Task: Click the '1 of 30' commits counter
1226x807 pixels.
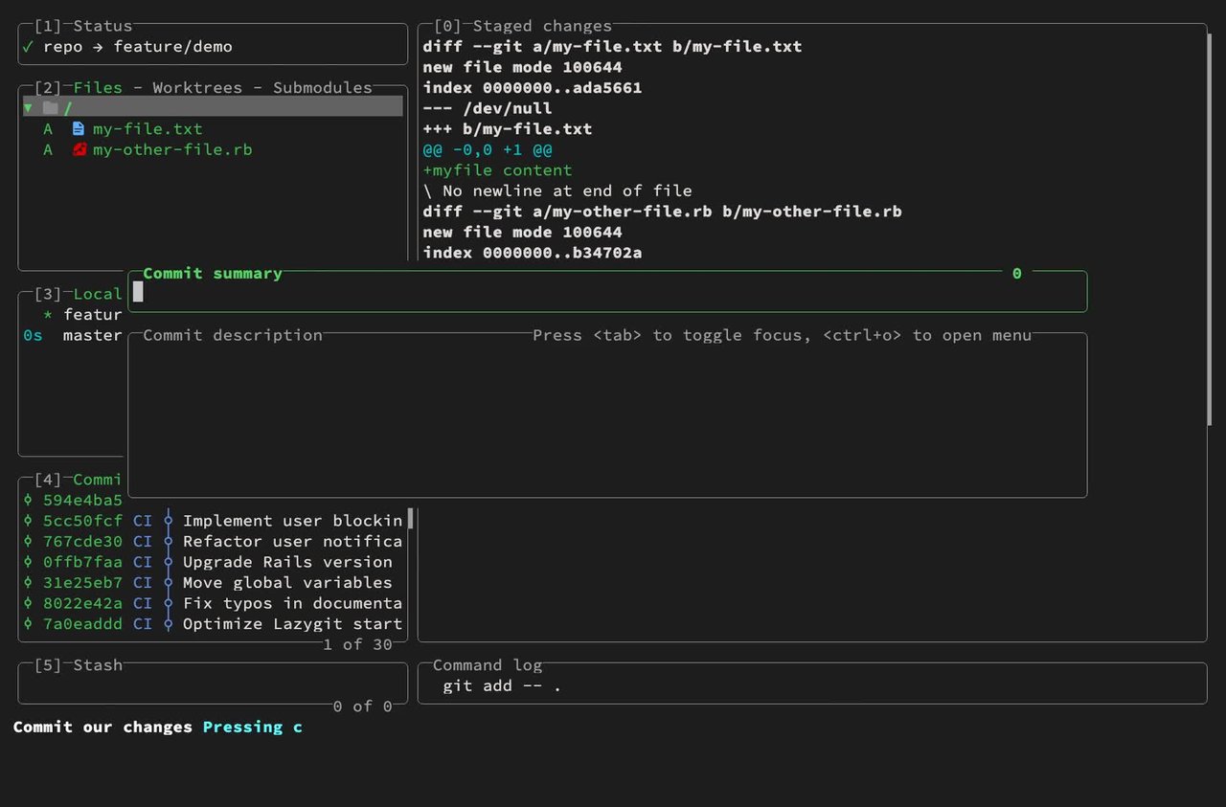Action: click(x=357, y=644)
